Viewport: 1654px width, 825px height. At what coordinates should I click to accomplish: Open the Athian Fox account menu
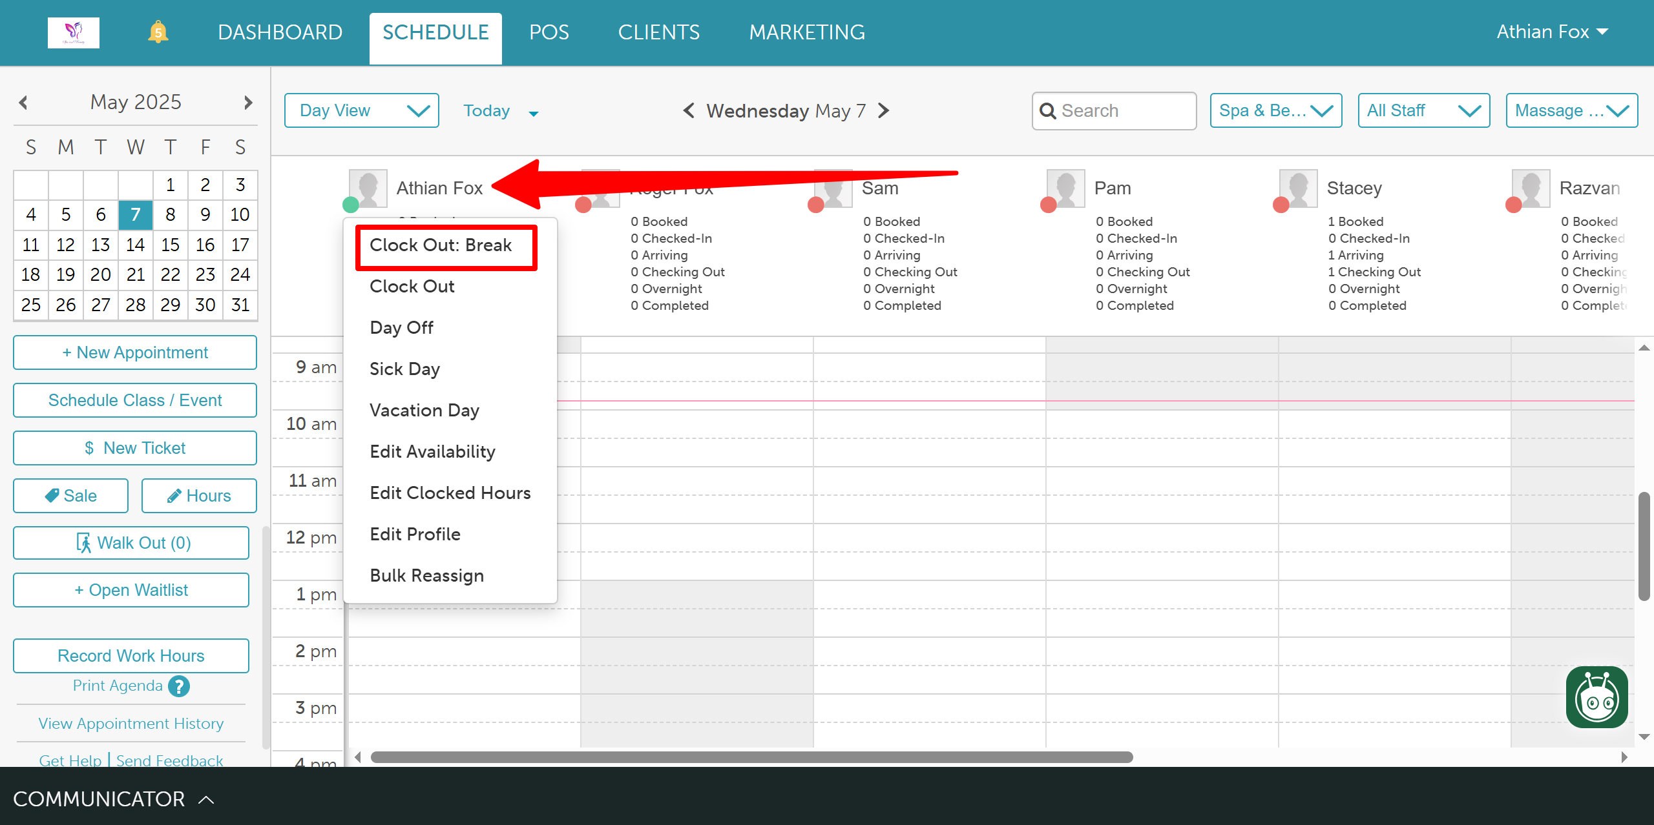pos(1552,32)
